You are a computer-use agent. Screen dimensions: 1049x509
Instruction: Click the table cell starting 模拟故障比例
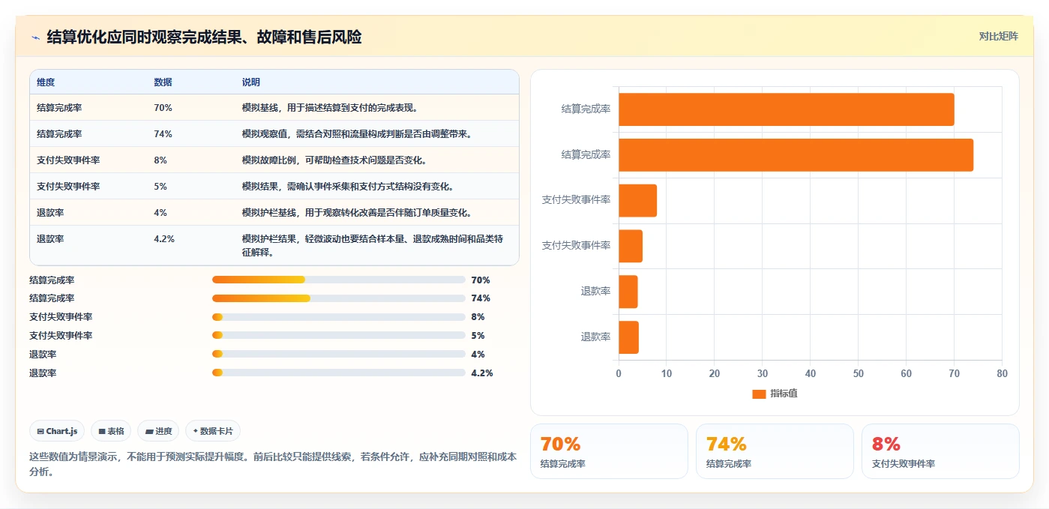pos(377,160)
